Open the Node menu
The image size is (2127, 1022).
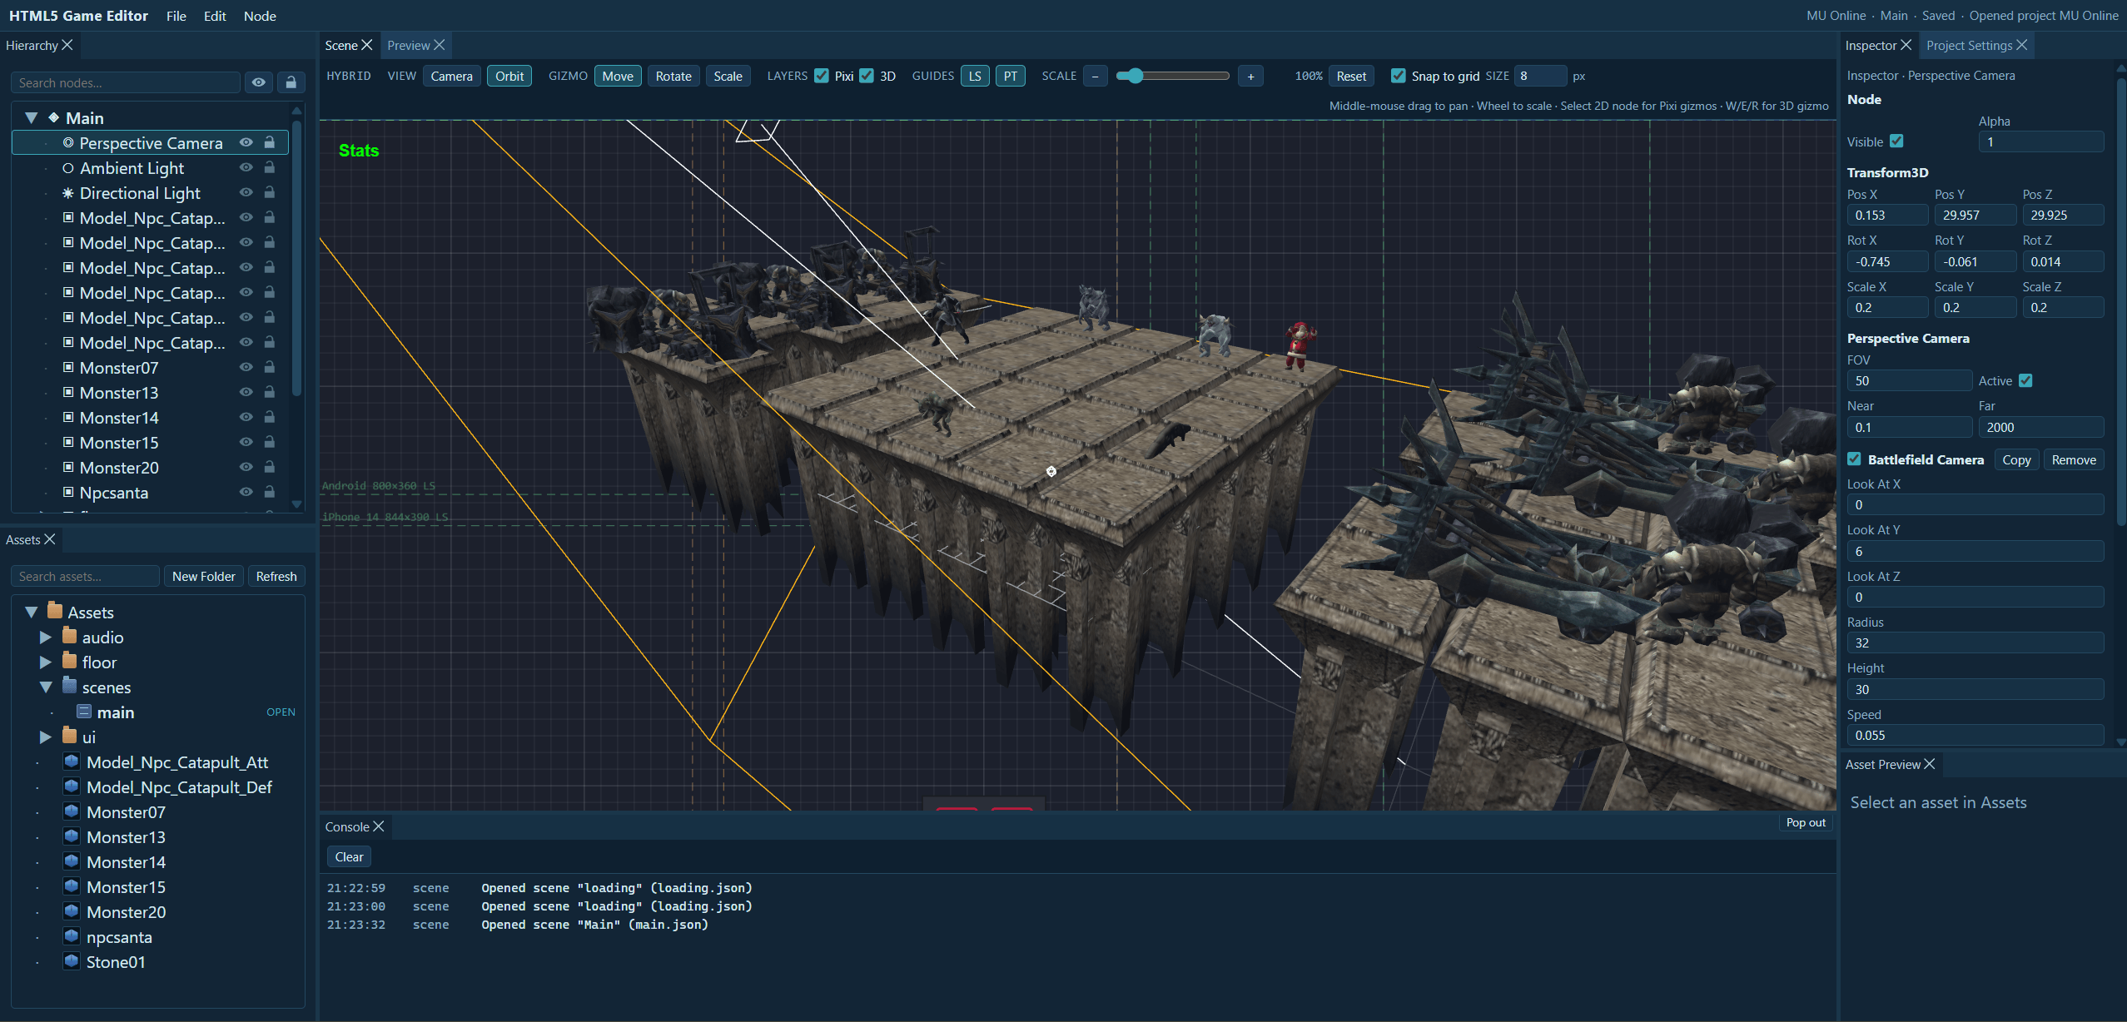pos(260,16)
